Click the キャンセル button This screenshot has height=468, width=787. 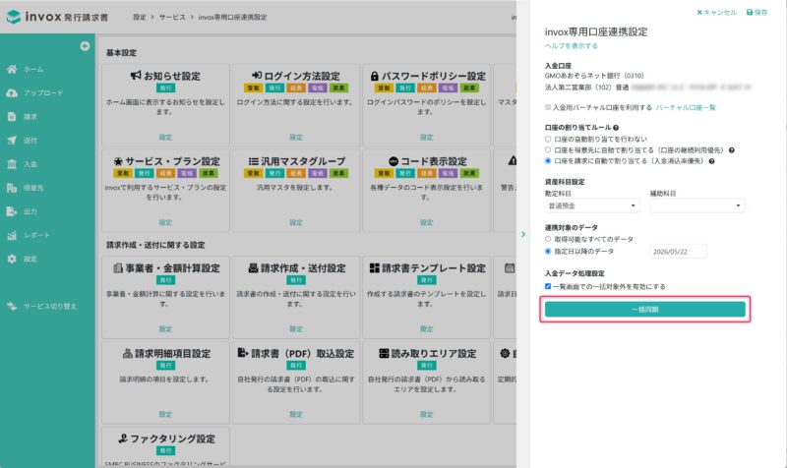click(716, 13)
